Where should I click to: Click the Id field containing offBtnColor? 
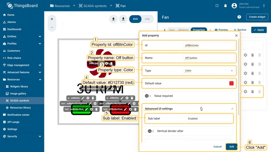(x=209, y=46)
